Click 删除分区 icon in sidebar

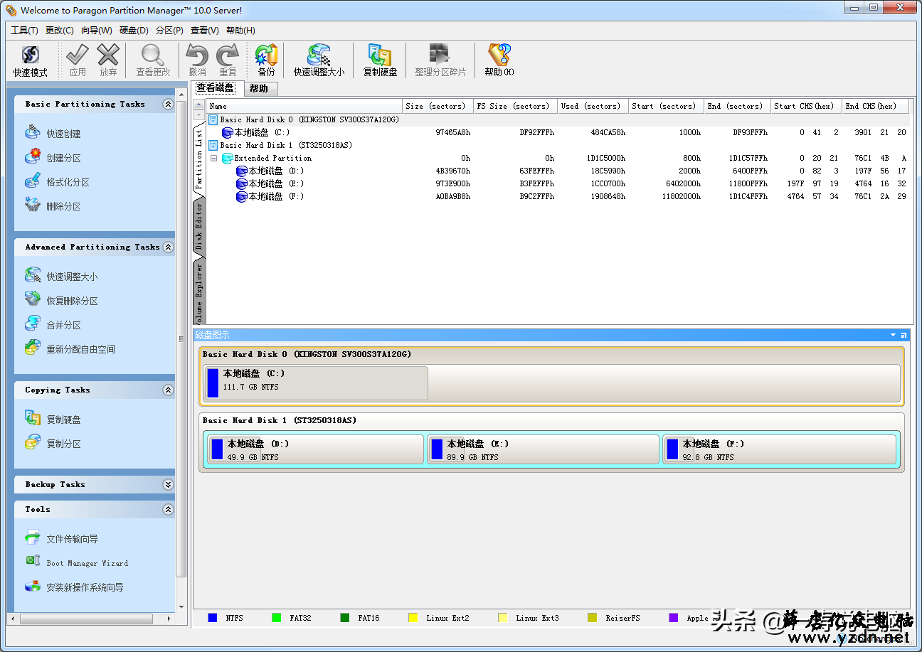tap(33, 205)
